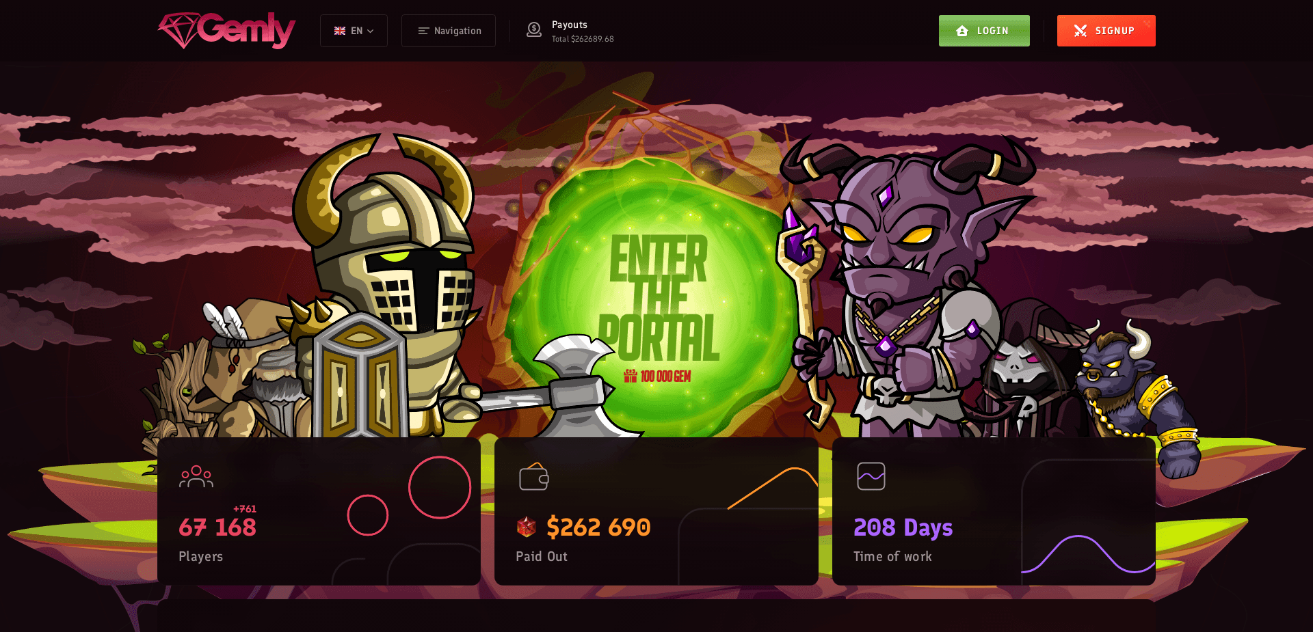The image size is (1313, 632).
Task: Click the Enter The Portal banner text
Action: click(x=658, y=299)
